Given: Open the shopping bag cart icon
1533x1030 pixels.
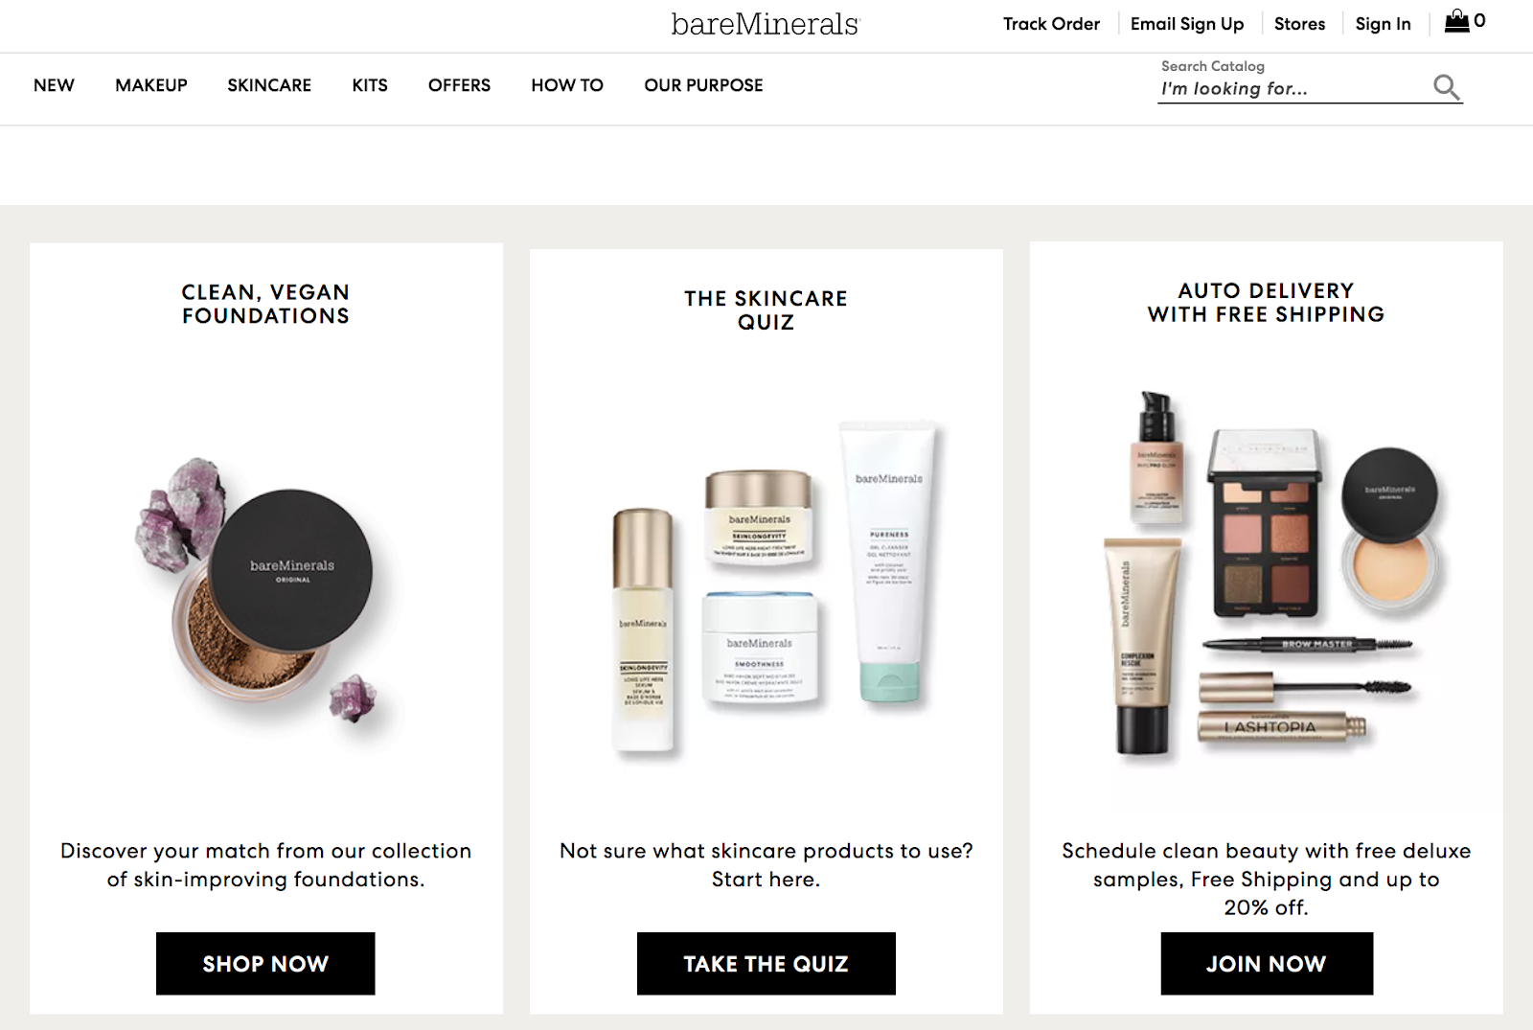Looking at the screenshot, I should pos(1457,21).
